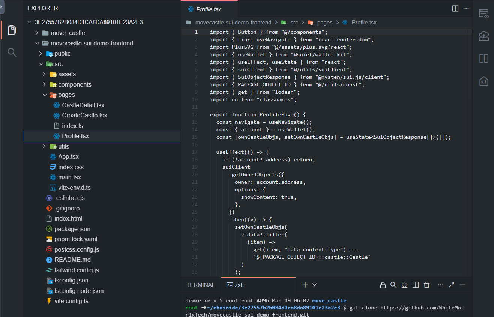The width and height of the screenshot is (494, 317).
Task: Click src in the breadcrumb bar
Action: pos(294,22)
